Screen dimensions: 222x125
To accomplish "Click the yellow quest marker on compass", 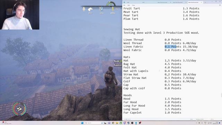I will tap(113, 9).
